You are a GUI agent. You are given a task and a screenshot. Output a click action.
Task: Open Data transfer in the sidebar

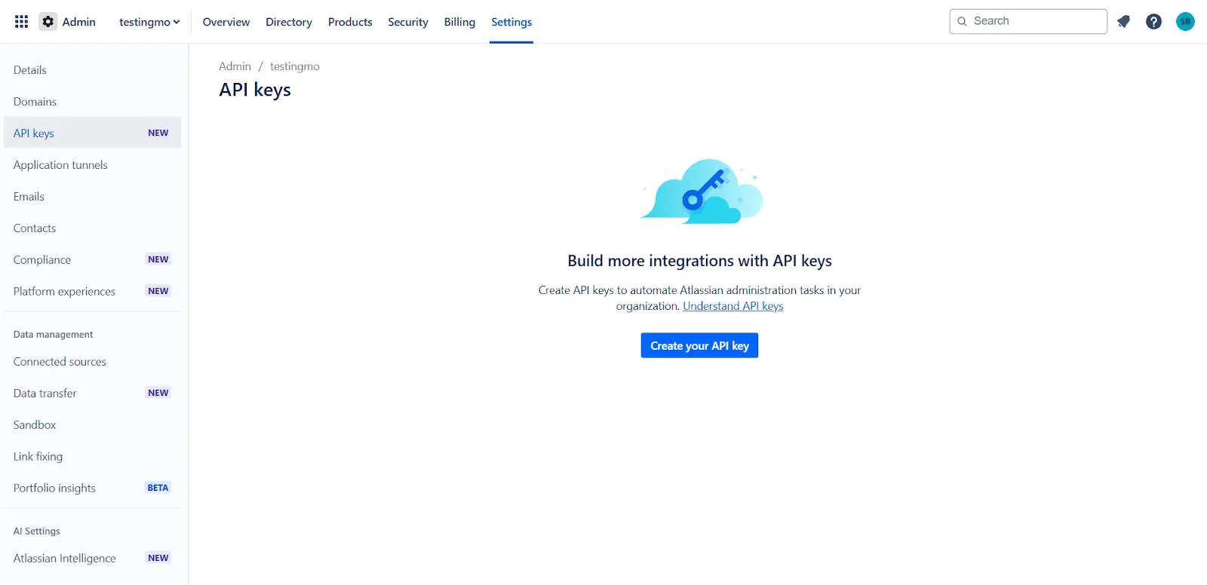92,394
